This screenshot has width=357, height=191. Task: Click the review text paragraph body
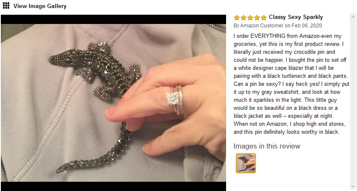pyautogui.click(x=291, y=84)
